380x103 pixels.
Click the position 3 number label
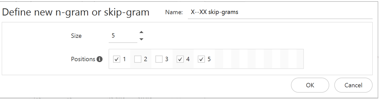[167, 59]
